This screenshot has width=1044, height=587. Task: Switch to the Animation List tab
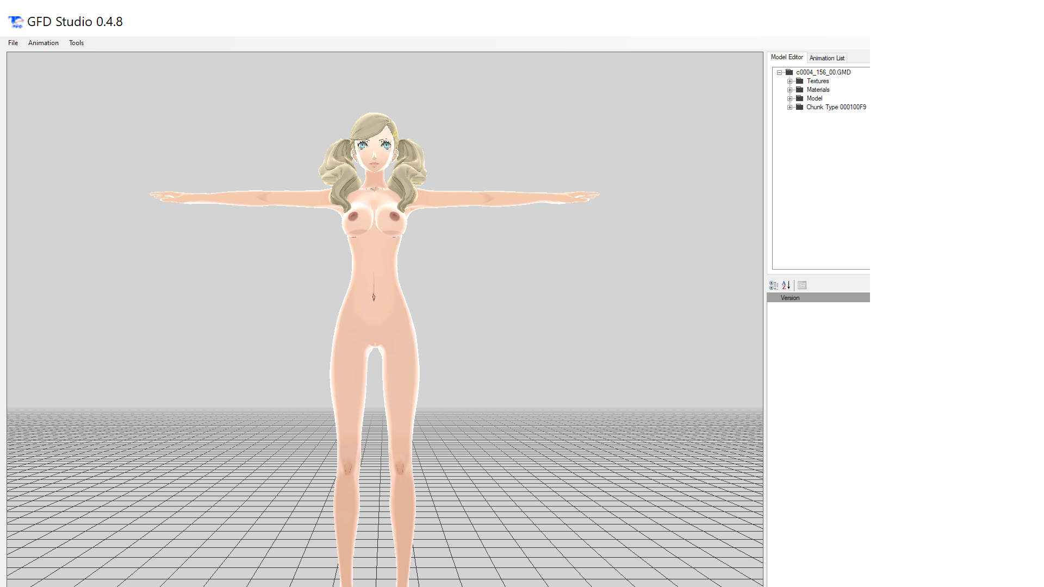pyautogui.click(x=826, y=58)
